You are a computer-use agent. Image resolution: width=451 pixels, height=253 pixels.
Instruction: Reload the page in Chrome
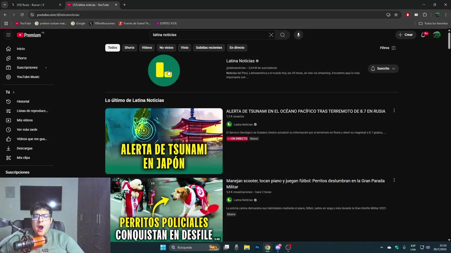22,15
